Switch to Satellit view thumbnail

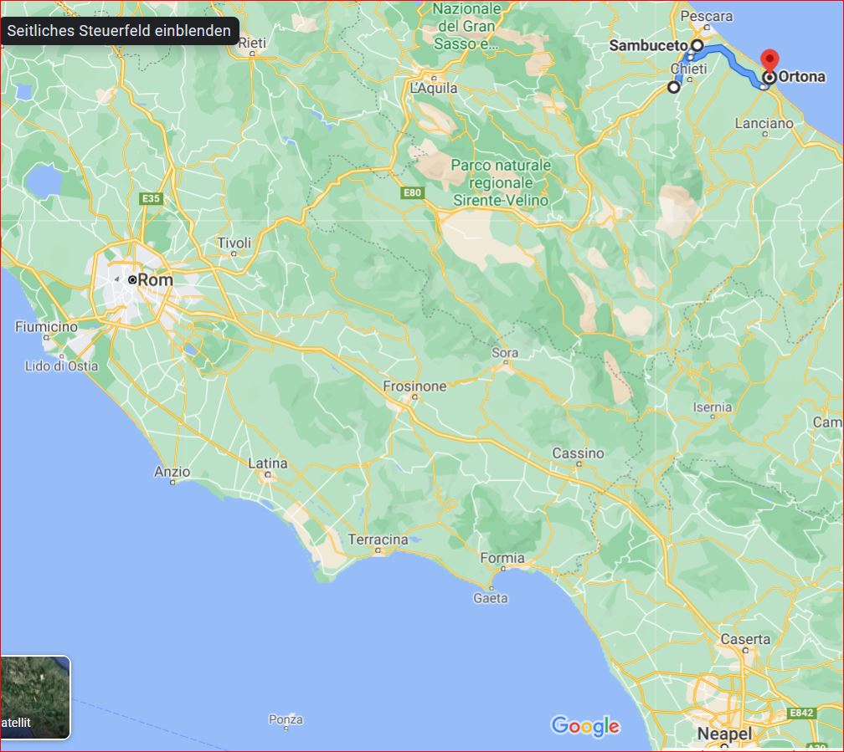point(34,697)
